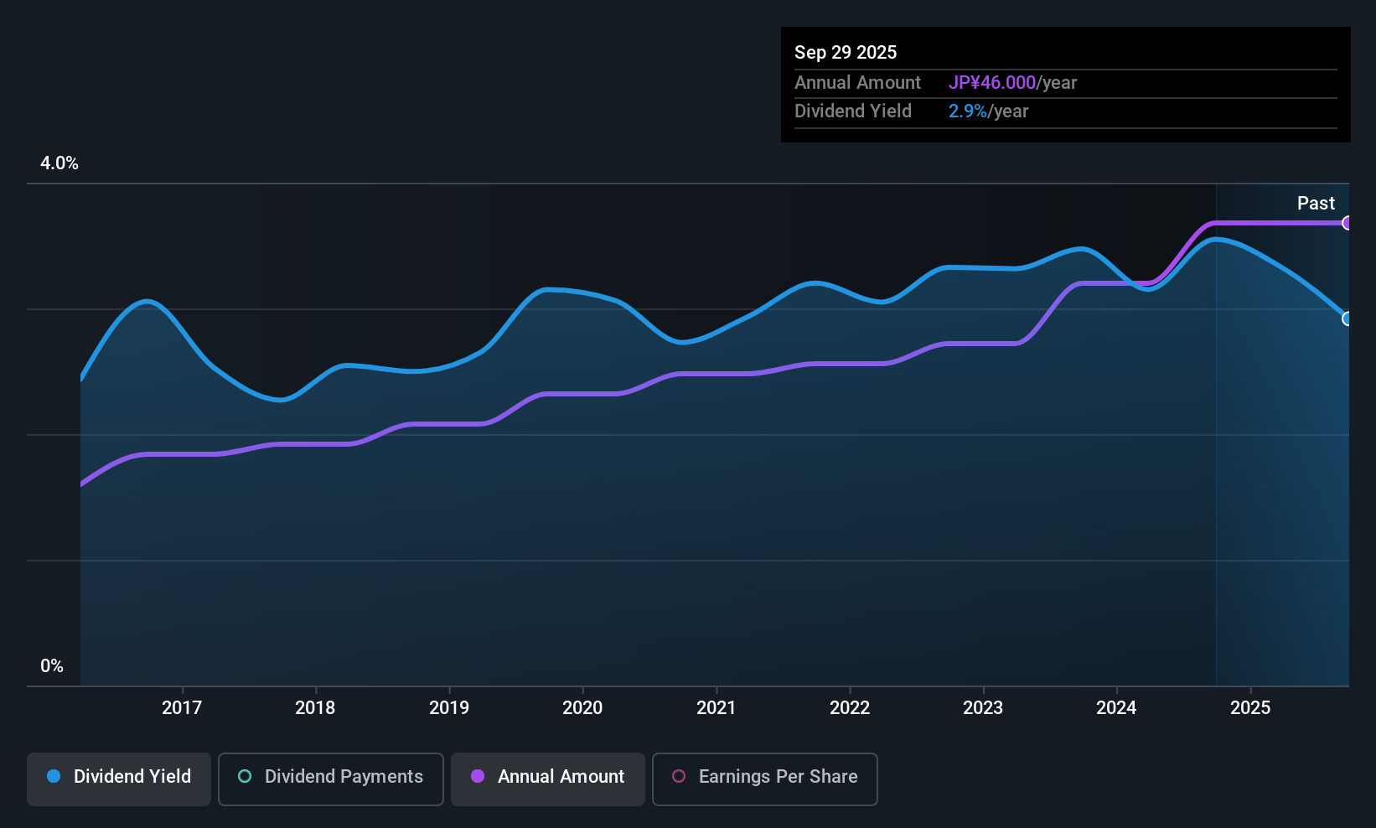Click the Sep 29 2025 tooltip date

[846, 53]
